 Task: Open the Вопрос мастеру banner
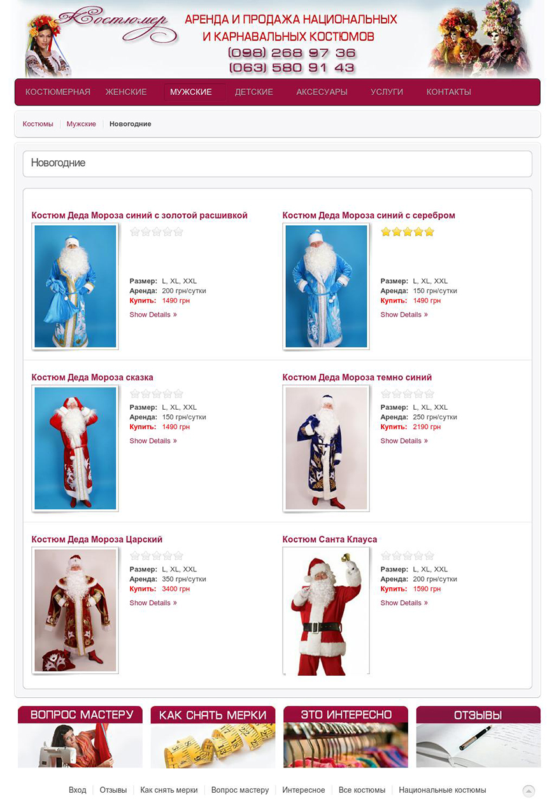(x=80, y=737)
